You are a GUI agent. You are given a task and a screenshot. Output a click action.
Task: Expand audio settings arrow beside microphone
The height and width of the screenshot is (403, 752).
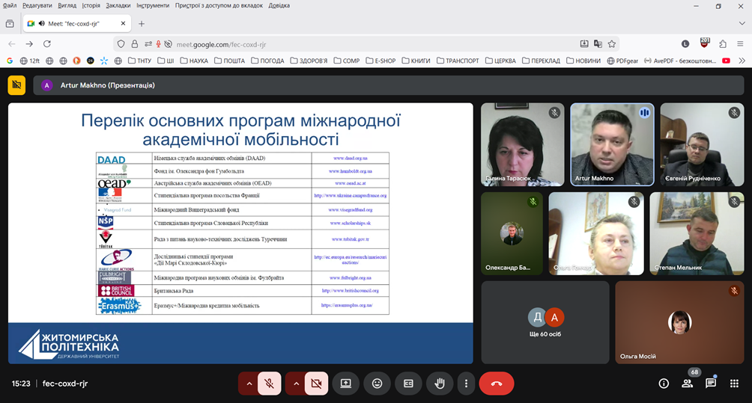point(249,384)
